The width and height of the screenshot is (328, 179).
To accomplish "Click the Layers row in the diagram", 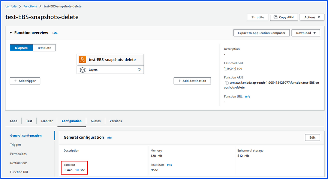I will pyautogui.click(x=110, y=70).
